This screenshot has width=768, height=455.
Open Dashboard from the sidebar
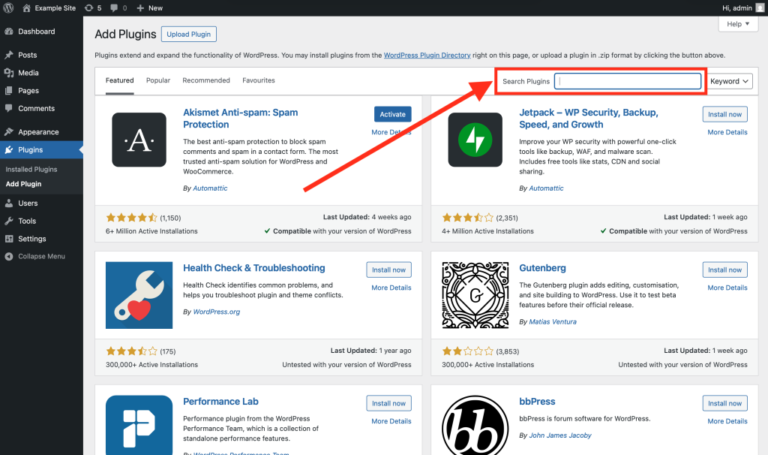click(x=36, y=32)
